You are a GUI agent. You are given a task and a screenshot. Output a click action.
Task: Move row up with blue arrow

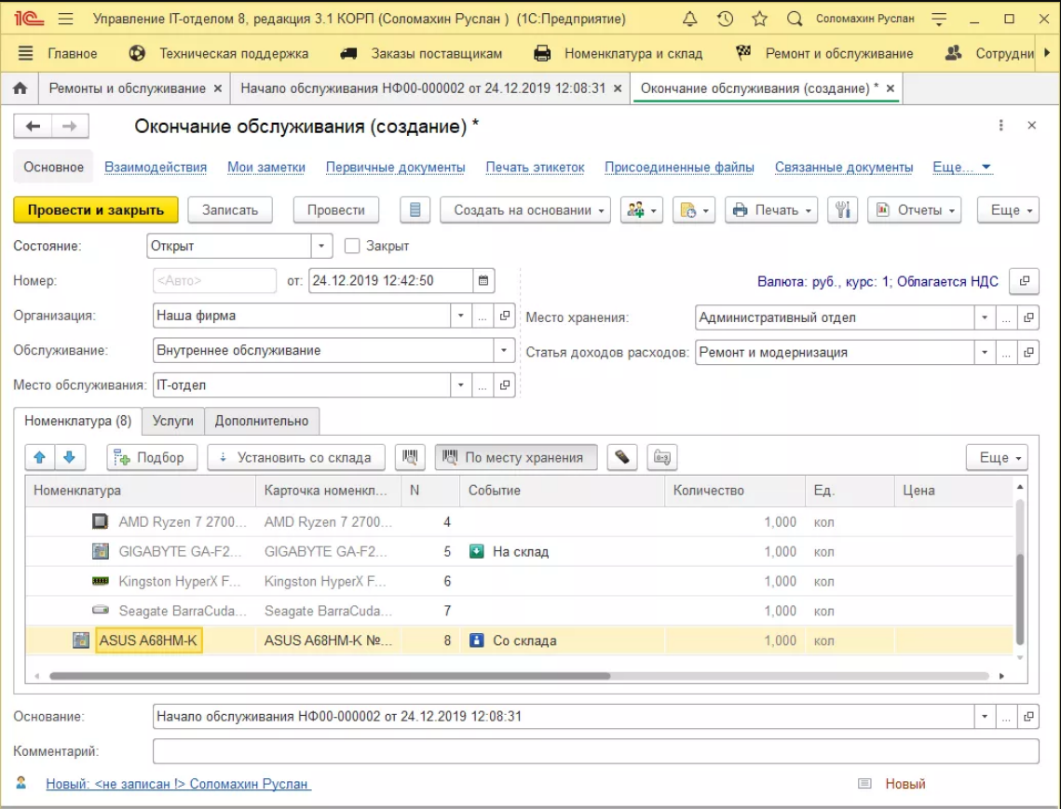tap(40, 457)
